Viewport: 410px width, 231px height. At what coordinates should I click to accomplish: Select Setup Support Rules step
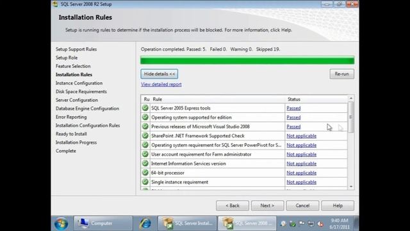[76, 49]
